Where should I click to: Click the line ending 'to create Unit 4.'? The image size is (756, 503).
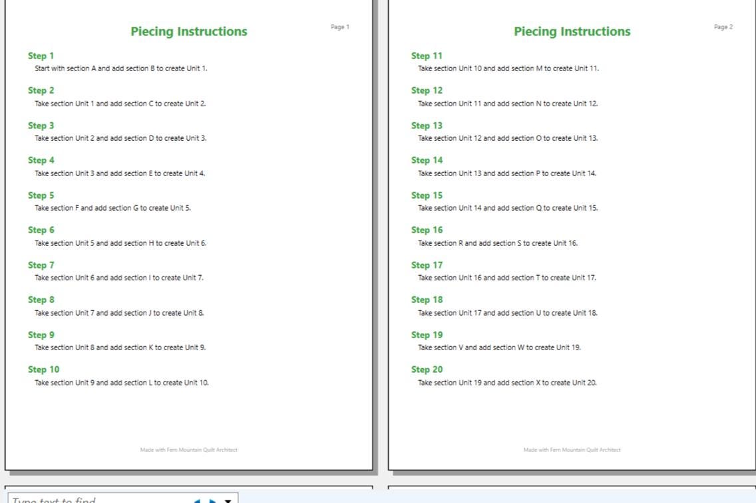point(120,173)
